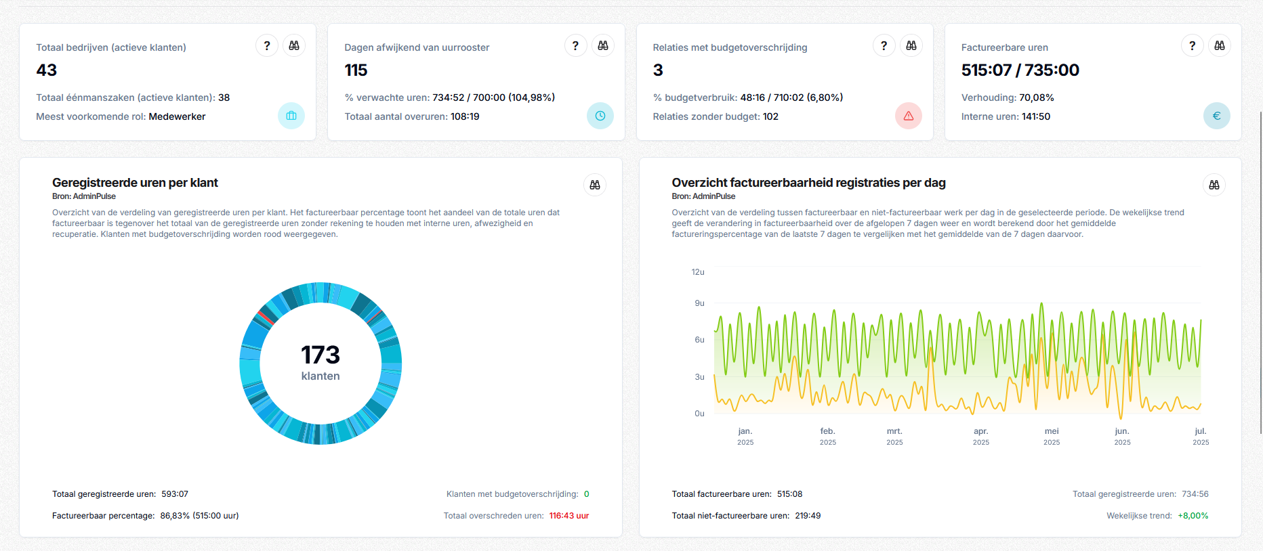Click the red segment of donut chart
Image resolution: width=1263 pixels, height=551 pixels.
tap(266, 316)
